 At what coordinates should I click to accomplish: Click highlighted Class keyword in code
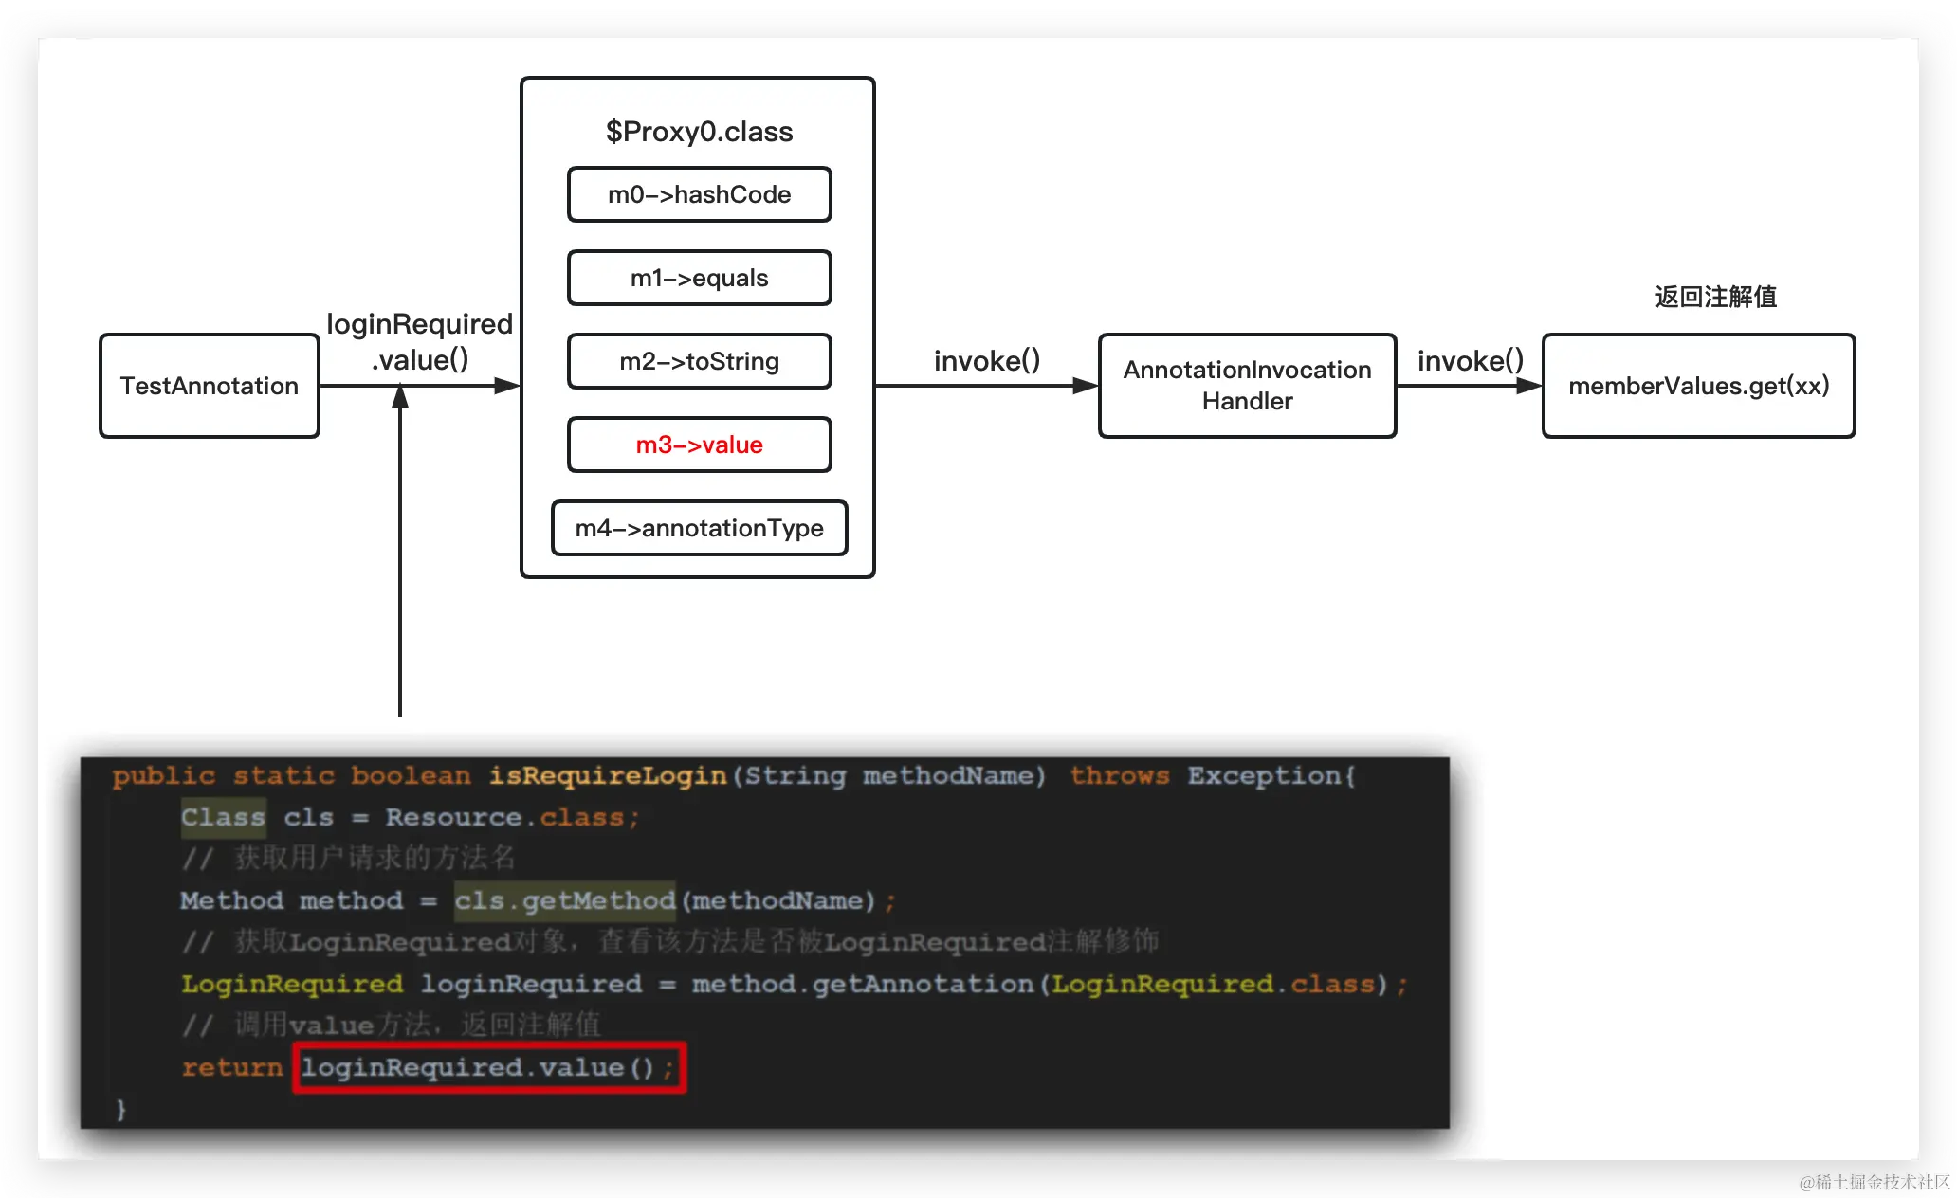click(223, 817)
